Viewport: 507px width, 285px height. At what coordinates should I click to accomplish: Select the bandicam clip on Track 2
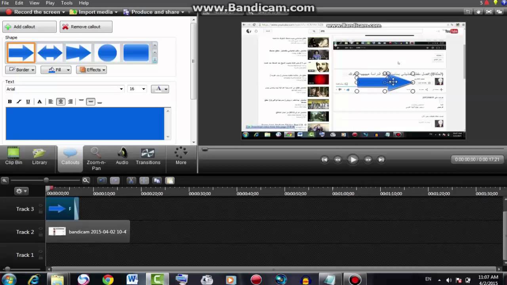pos(88,232)
